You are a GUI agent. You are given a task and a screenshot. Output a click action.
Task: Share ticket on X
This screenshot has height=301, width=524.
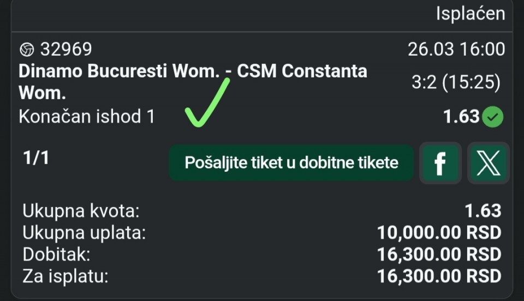[488, 162]
